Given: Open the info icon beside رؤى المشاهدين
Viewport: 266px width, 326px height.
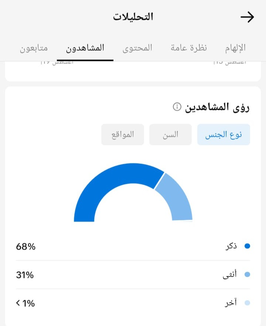Looking at the screenshot, I should click(177, 107).
